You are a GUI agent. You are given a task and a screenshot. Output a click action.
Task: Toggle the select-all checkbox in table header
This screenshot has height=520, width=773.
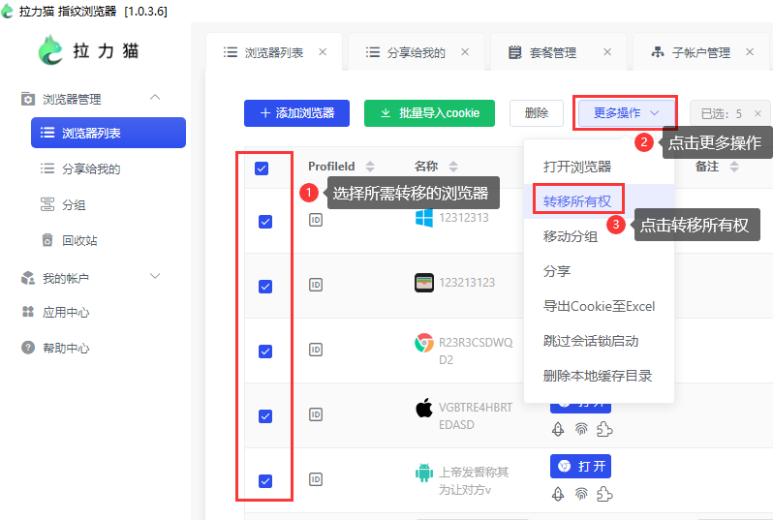[262, 168]
